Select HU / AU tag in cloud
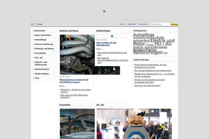The image size is (209, 139). pyautogui.click(x=163, y=44)
